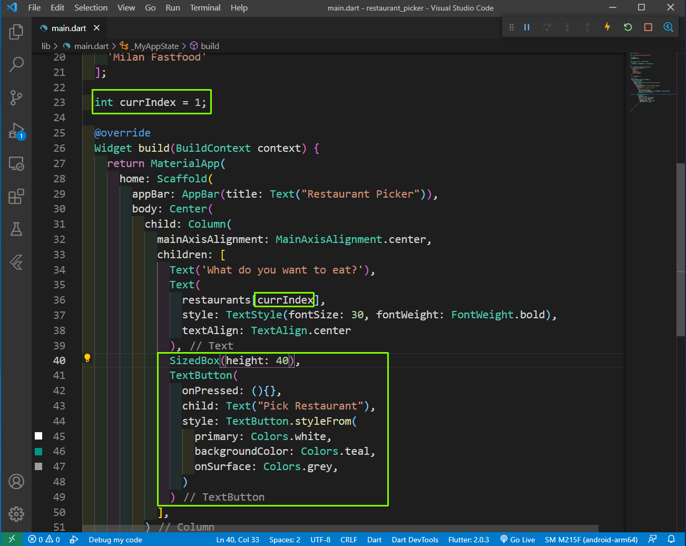Click the white color swatch on line 45
This screenshot has height=546, width=686.
coord(38,436)
